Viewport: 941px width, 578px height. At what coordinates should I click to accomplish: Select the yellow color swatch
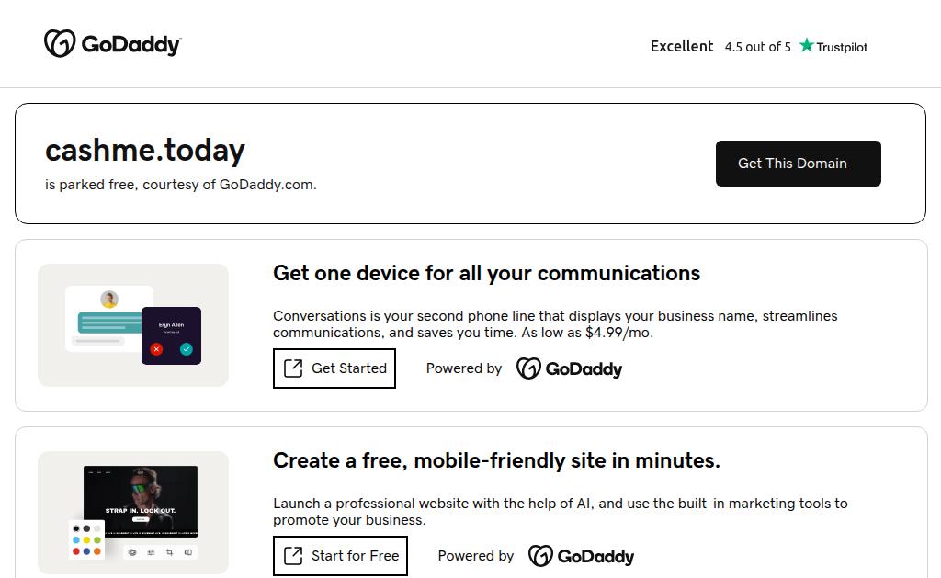tap(87, 540)
